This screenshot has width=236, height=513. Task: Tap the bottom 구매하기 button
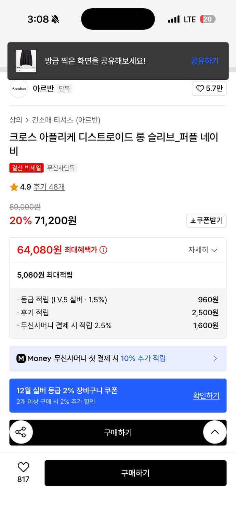pos(135,473)
